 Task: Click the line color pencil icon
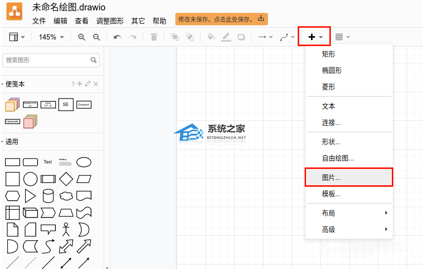(226, 37)
